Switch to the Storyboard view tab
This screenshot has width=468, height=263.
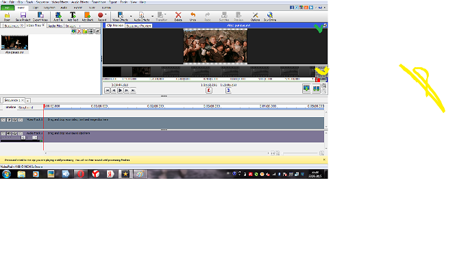click(x=25, y=108)
